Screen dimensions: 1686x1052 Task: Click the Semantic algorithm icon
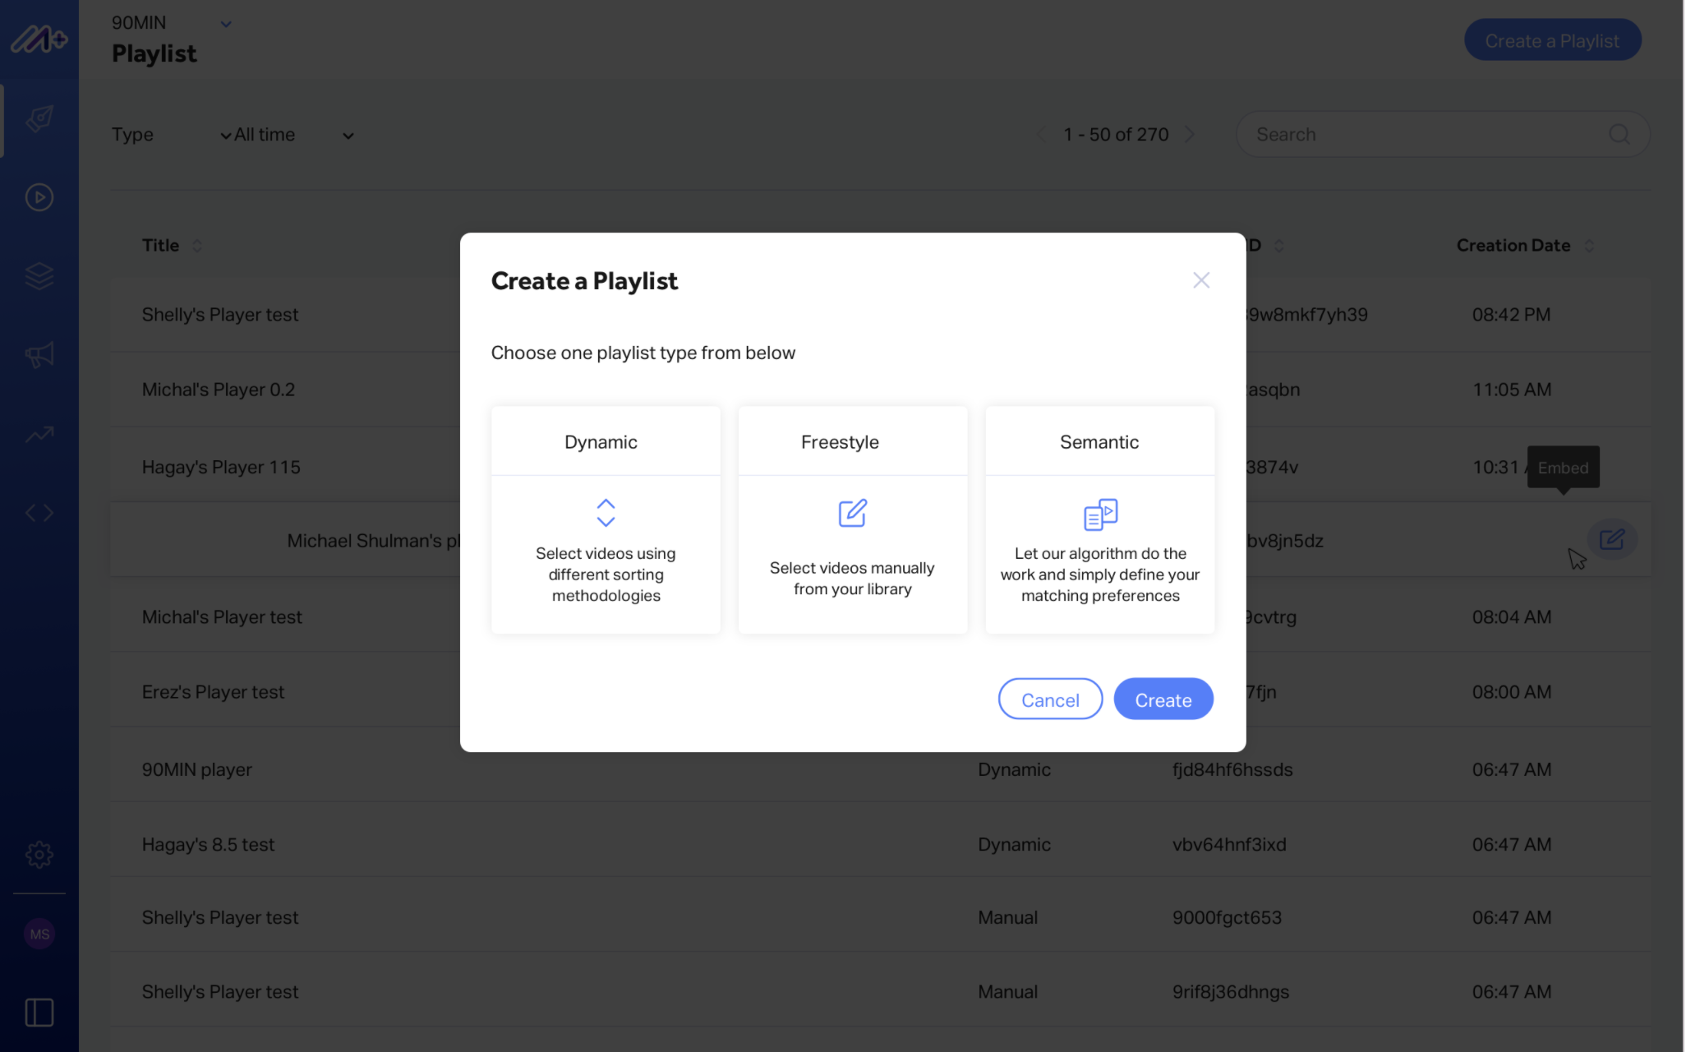pos(1100,514)
